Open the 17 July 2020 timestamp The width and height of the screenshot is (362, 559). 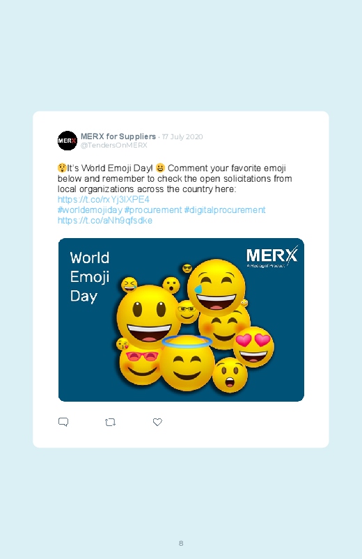pos(182,137)
